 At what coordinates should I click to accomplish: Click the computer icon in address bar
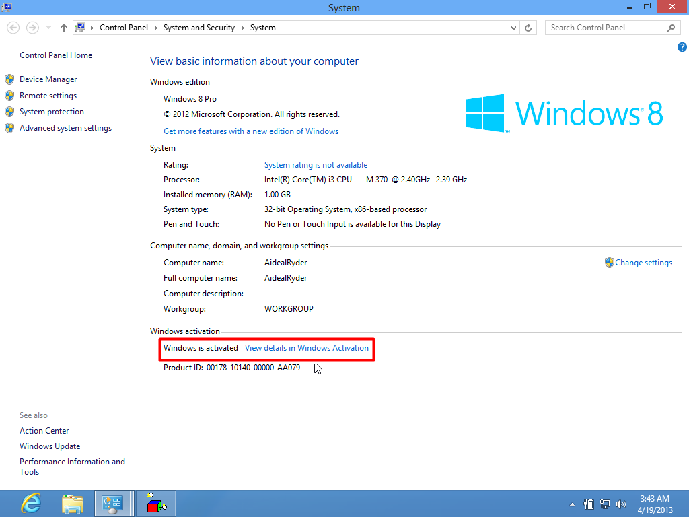pos(80,27)
